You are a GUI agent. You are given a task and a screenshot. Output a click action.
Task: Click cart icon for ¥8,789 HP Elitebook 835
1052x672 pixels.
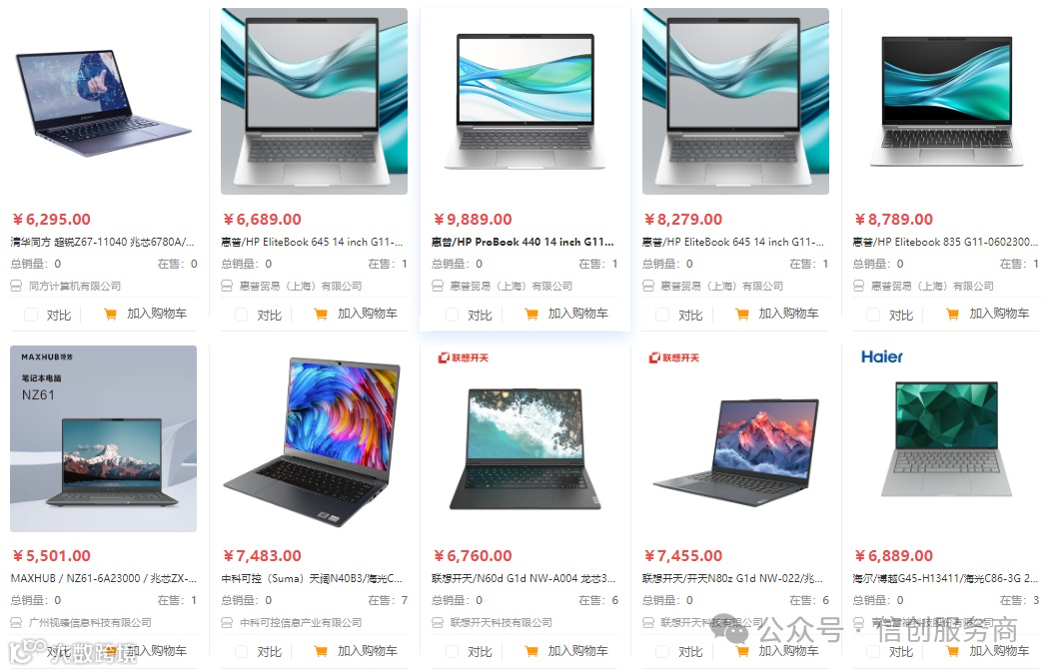click(x=953, y=314)
